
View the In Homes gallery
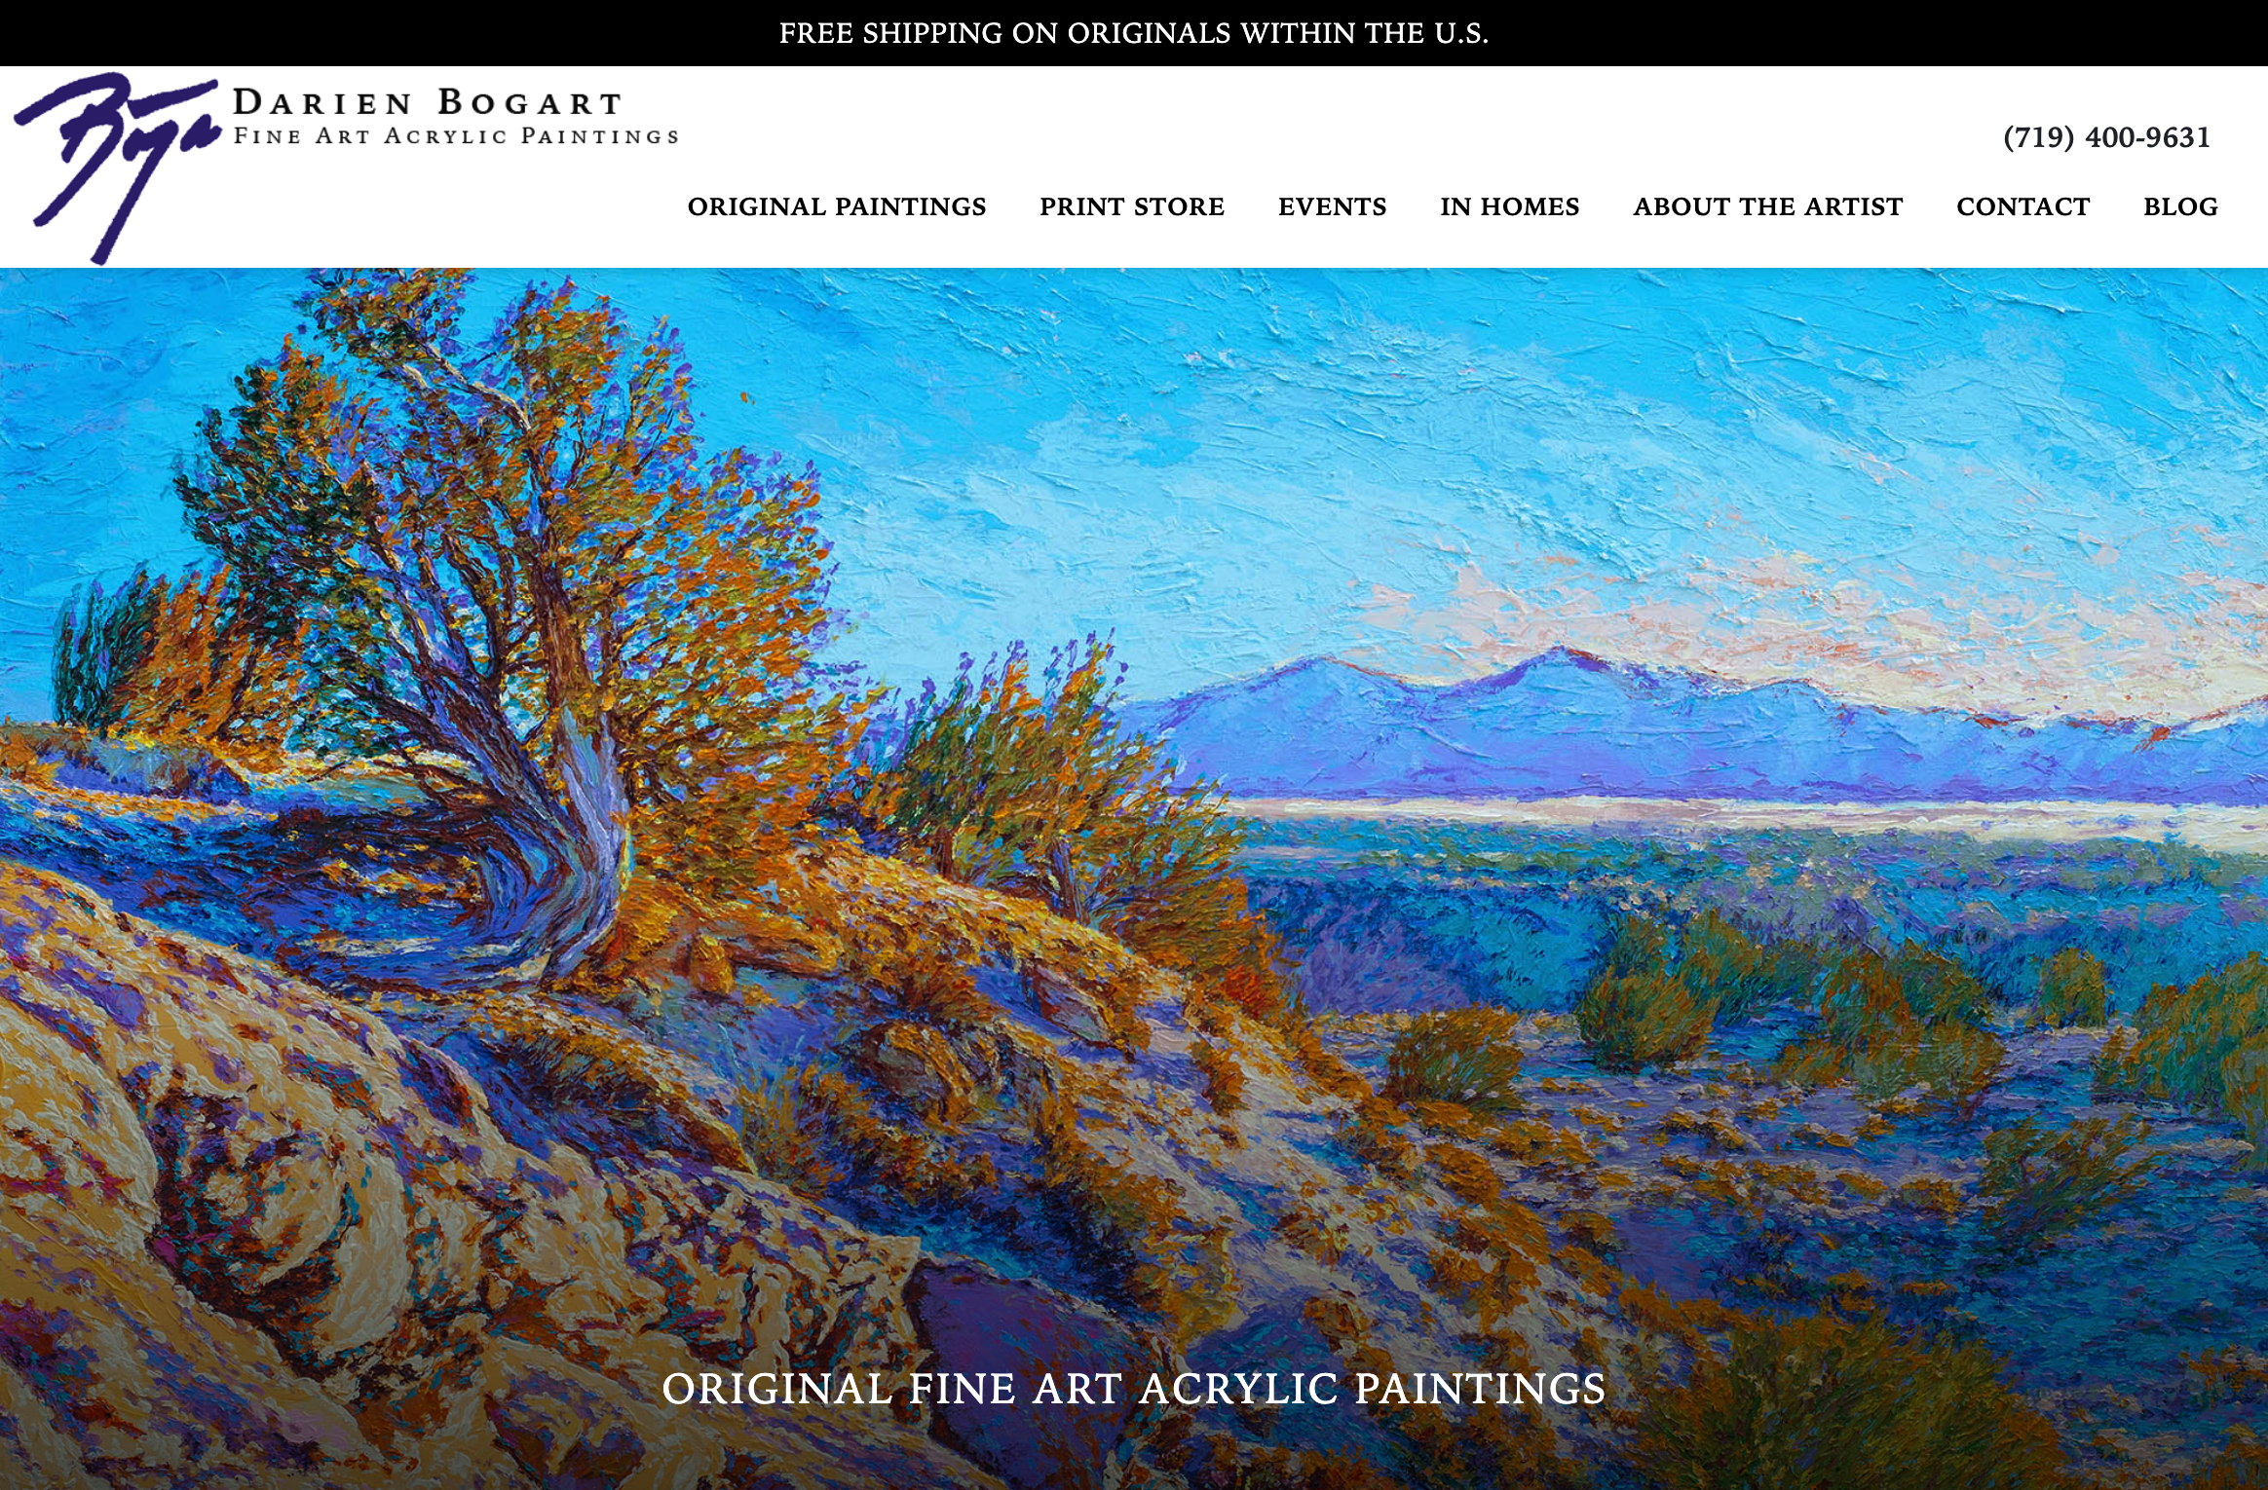click(1510, 206)
